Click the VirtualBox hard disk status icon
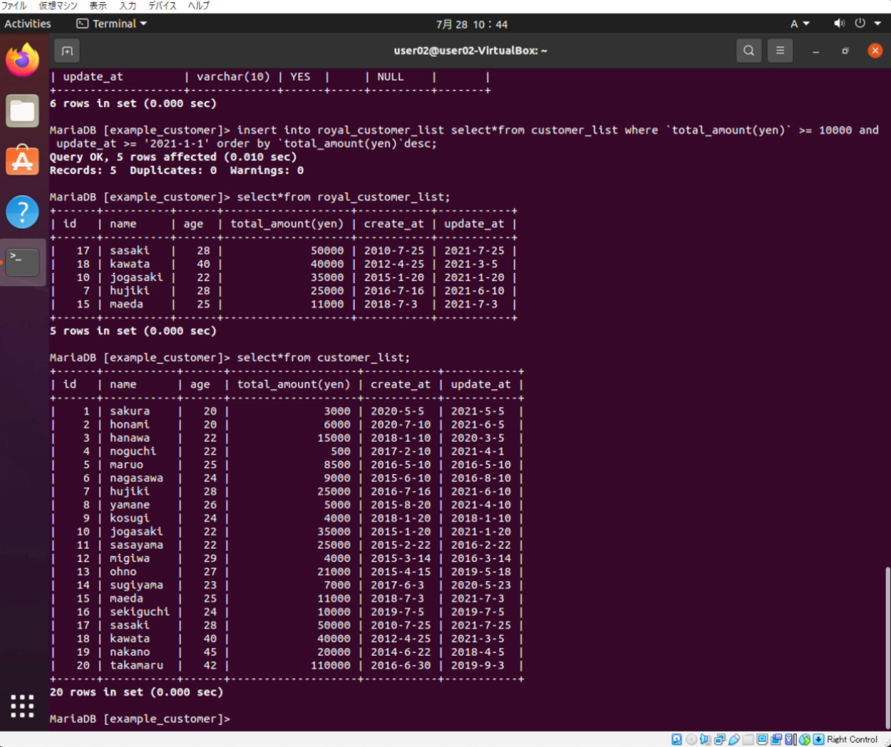 [676, 740]
